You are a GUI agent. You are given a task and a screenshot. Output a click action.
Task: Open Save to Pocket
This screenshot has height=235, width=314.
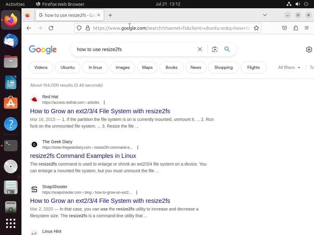point(284,28)
